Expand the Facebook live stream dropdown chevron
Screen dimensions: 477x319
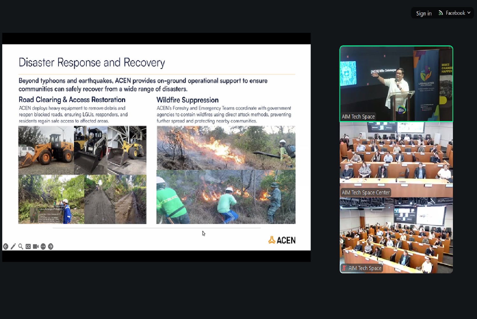(x=469, y=13)
